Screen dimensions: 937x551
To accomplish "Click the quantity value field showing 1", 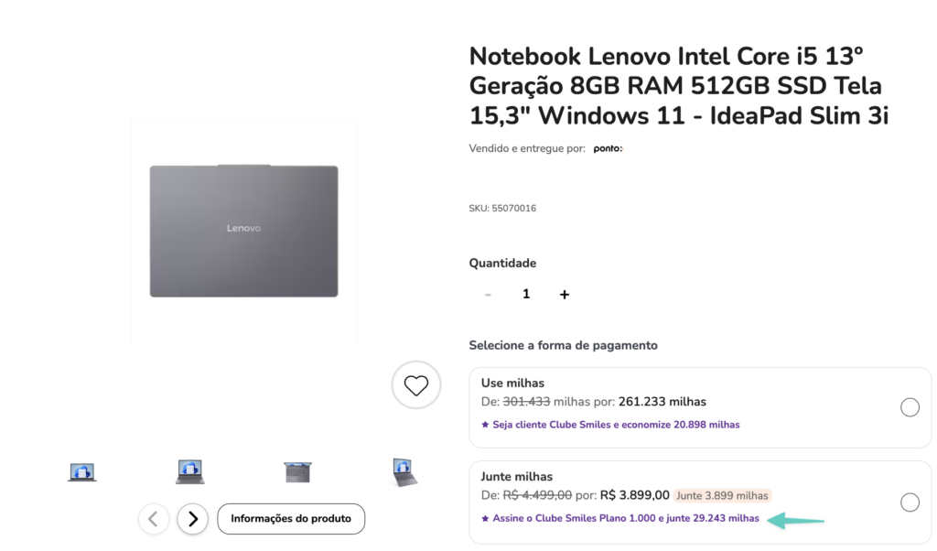I will pos(526,294).
